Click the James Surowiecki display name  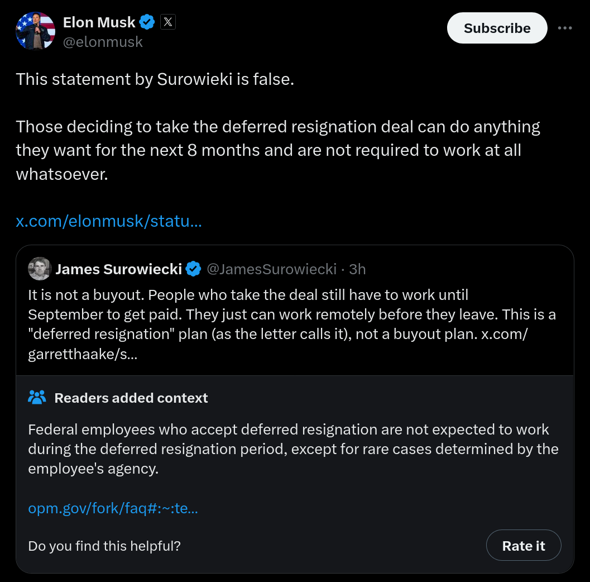pyautogui.click(x=118, y=269)
